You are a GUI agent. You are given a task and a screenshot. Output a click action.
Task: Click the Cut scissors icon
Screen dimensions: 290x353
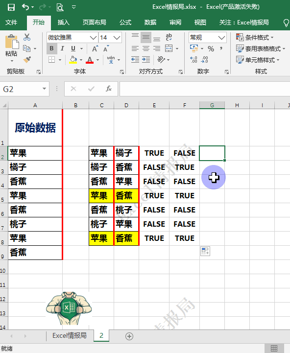click(27, 37)
